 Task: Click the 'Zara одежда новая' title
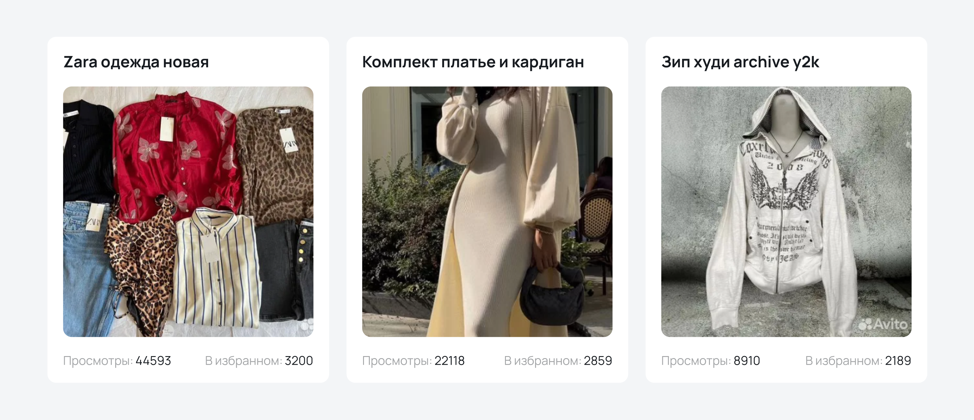[x=136, y=62]
